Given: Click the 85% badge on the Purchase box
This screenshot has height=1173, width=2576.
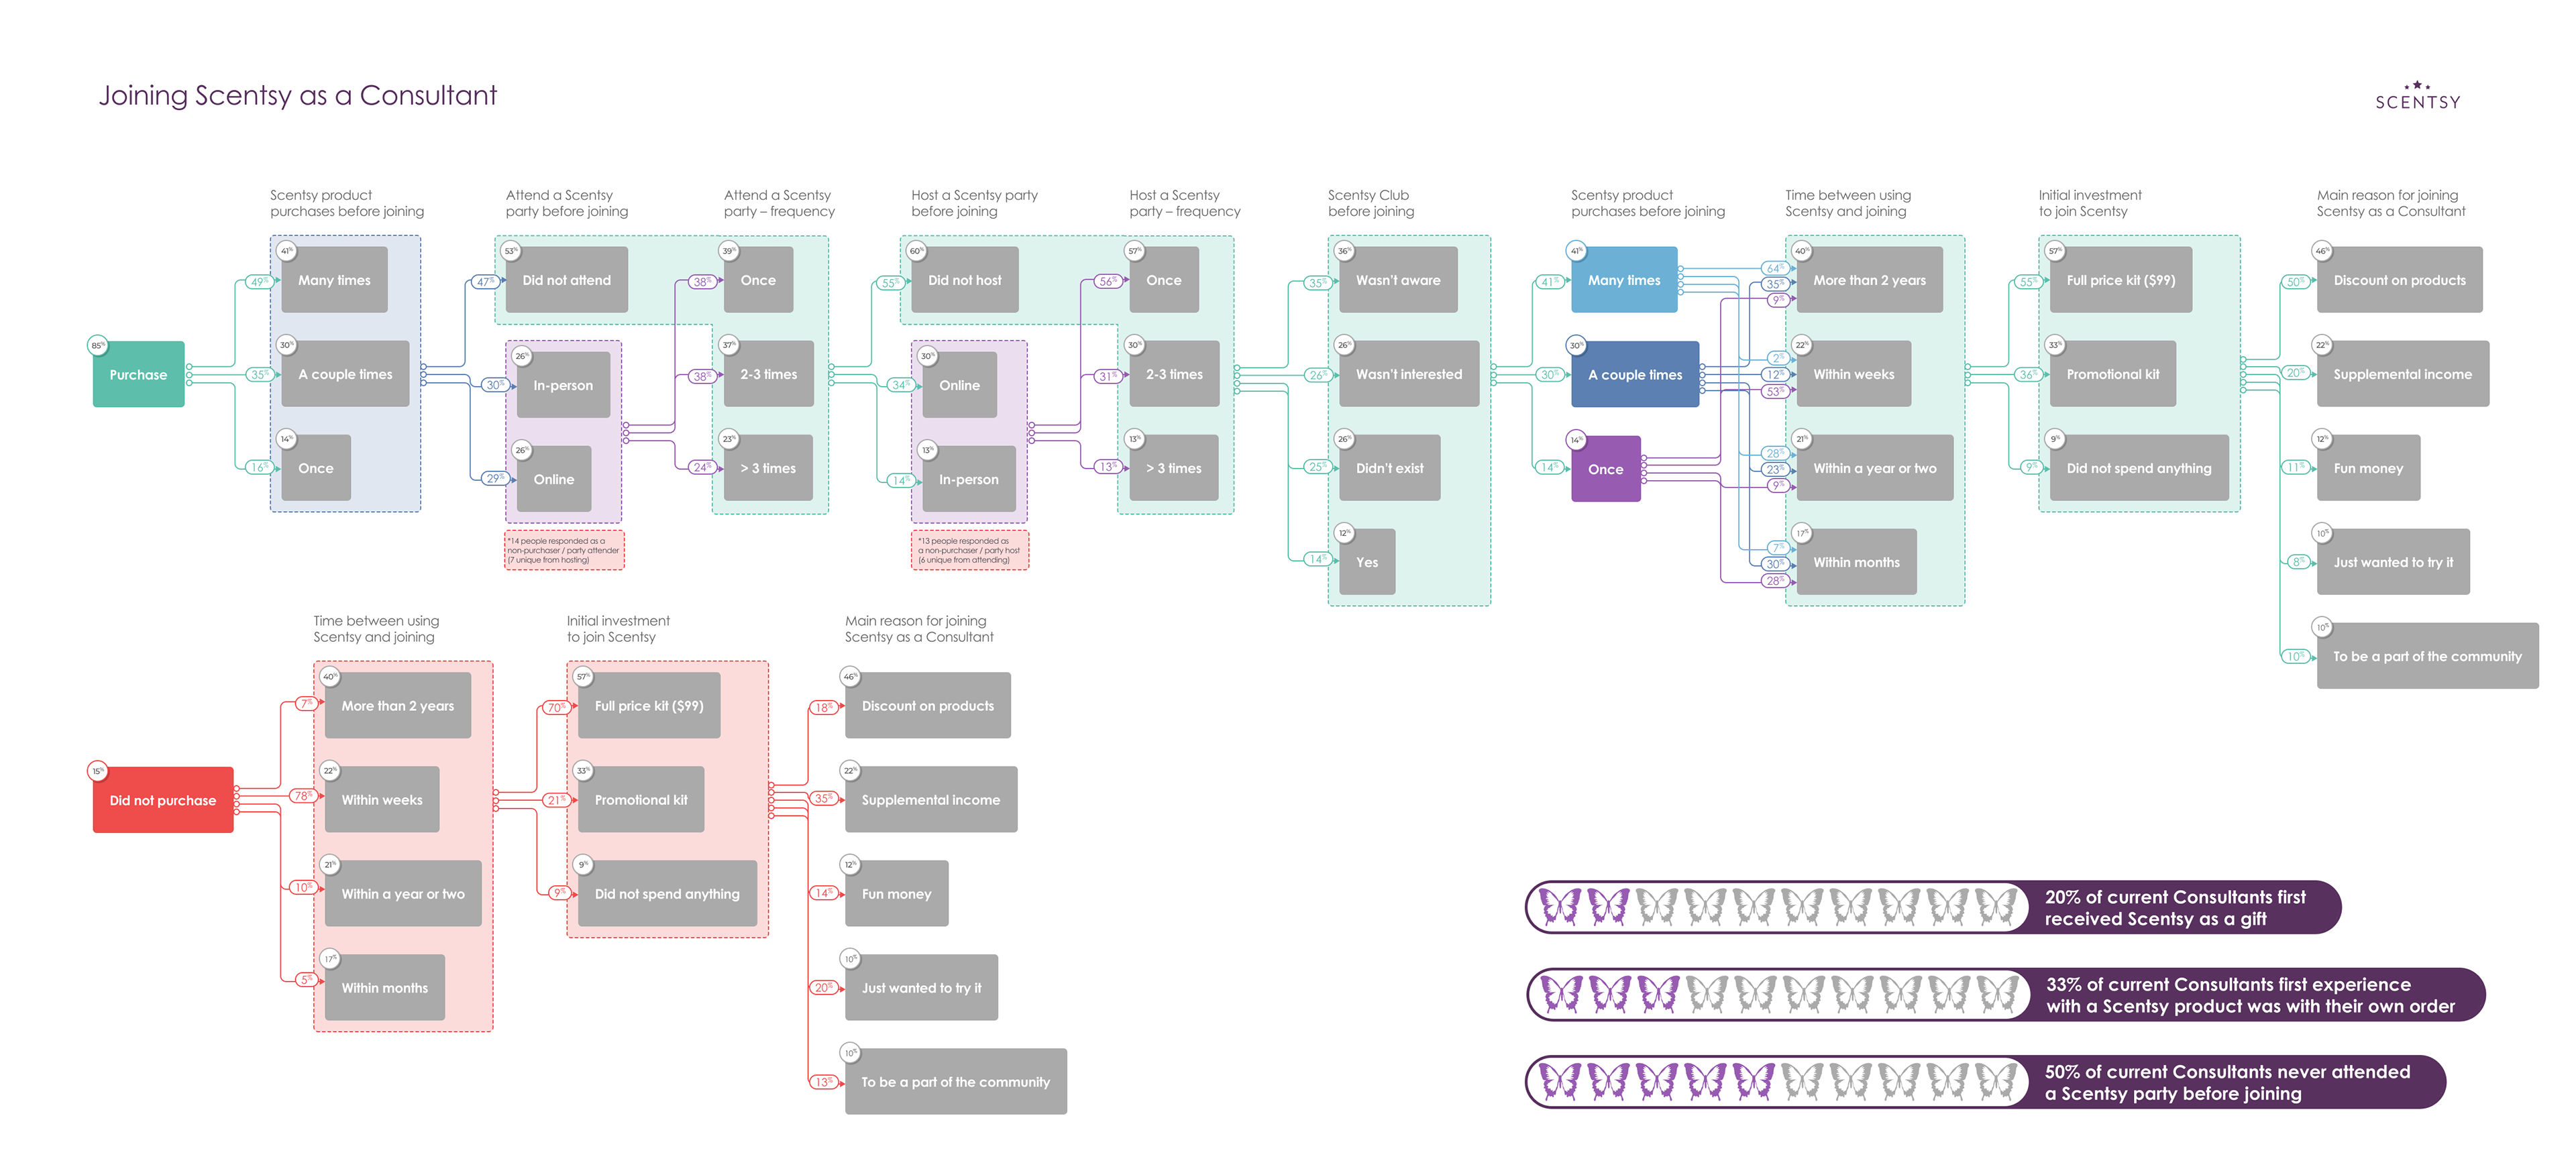Looking at the screenshot, I should point(98,346).
